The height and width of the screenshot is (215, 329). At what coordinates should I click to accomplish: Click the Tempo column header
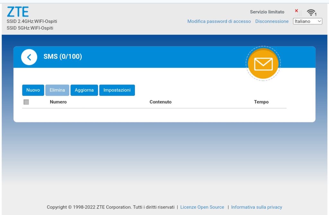261,102
